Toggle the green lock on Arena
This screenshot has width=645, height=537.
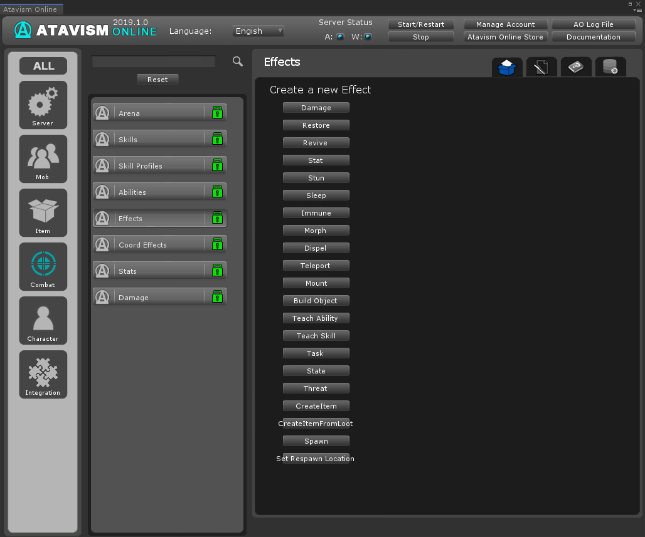tap(217, 113)
